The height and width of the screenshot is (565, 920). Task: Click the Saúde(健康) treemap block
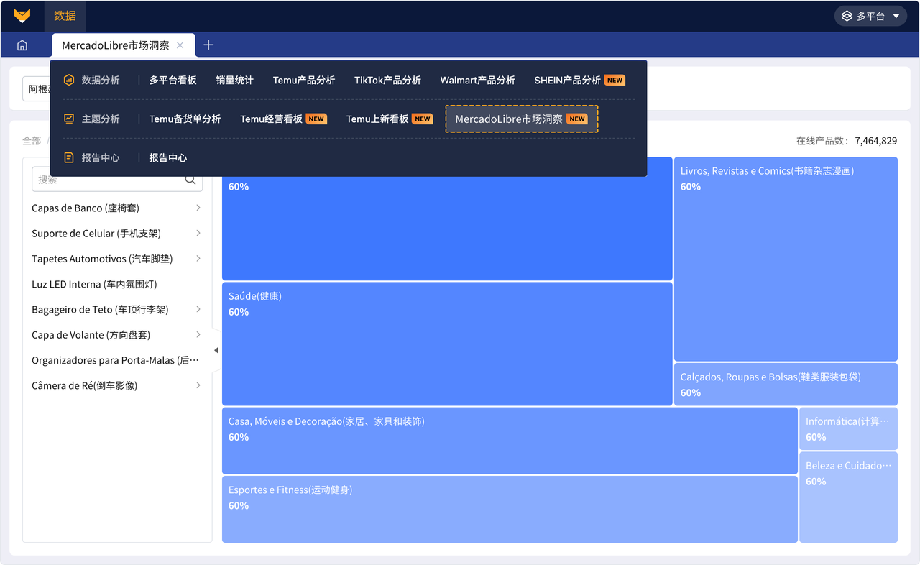447,344
